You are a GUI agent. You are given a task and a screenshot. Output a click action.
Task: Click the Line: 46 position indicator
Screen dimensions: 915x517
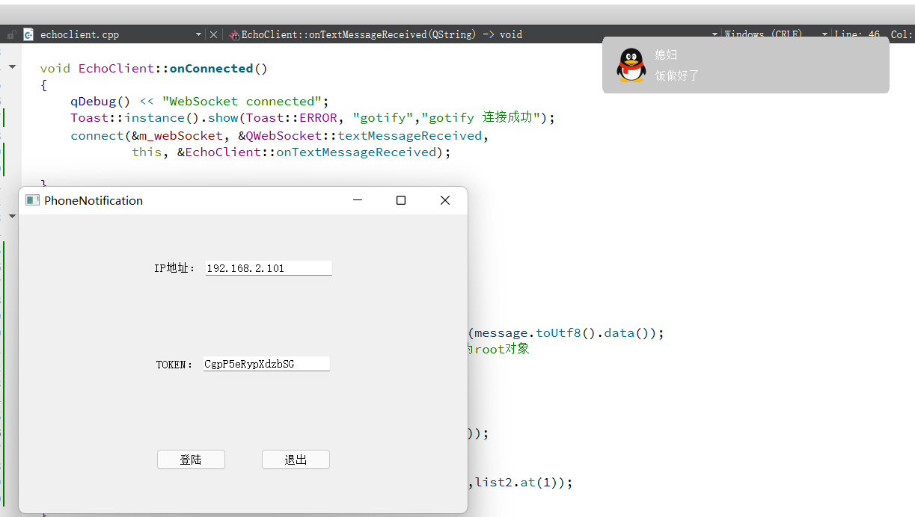857,34
